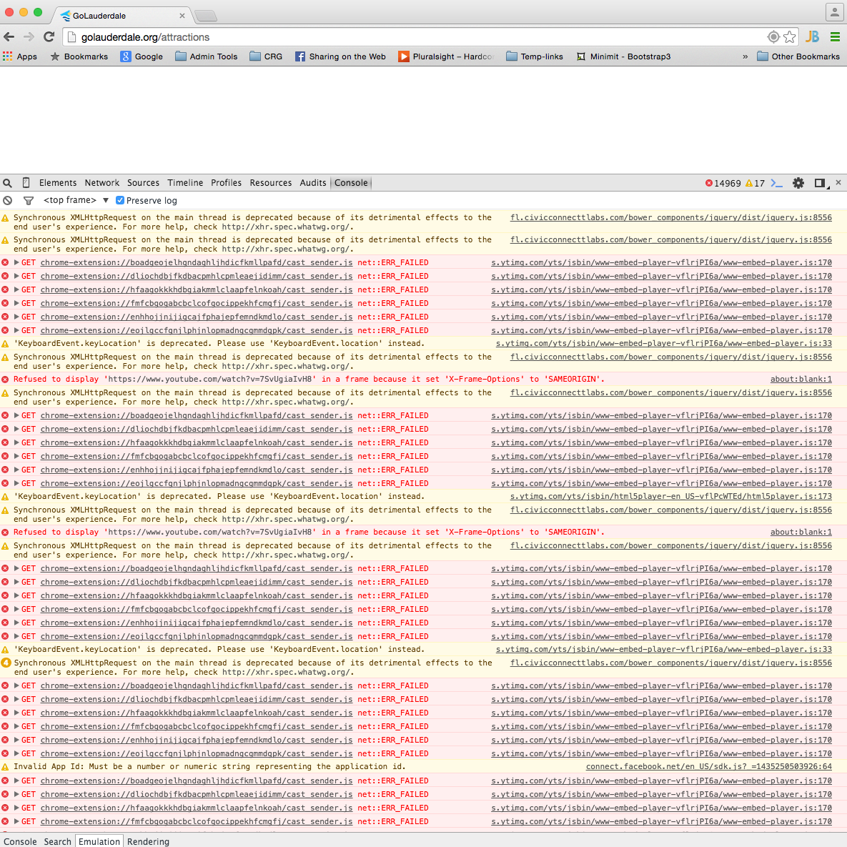Click the browser forward arrow
Screen dimensions: 847x847
click(29, 36)
